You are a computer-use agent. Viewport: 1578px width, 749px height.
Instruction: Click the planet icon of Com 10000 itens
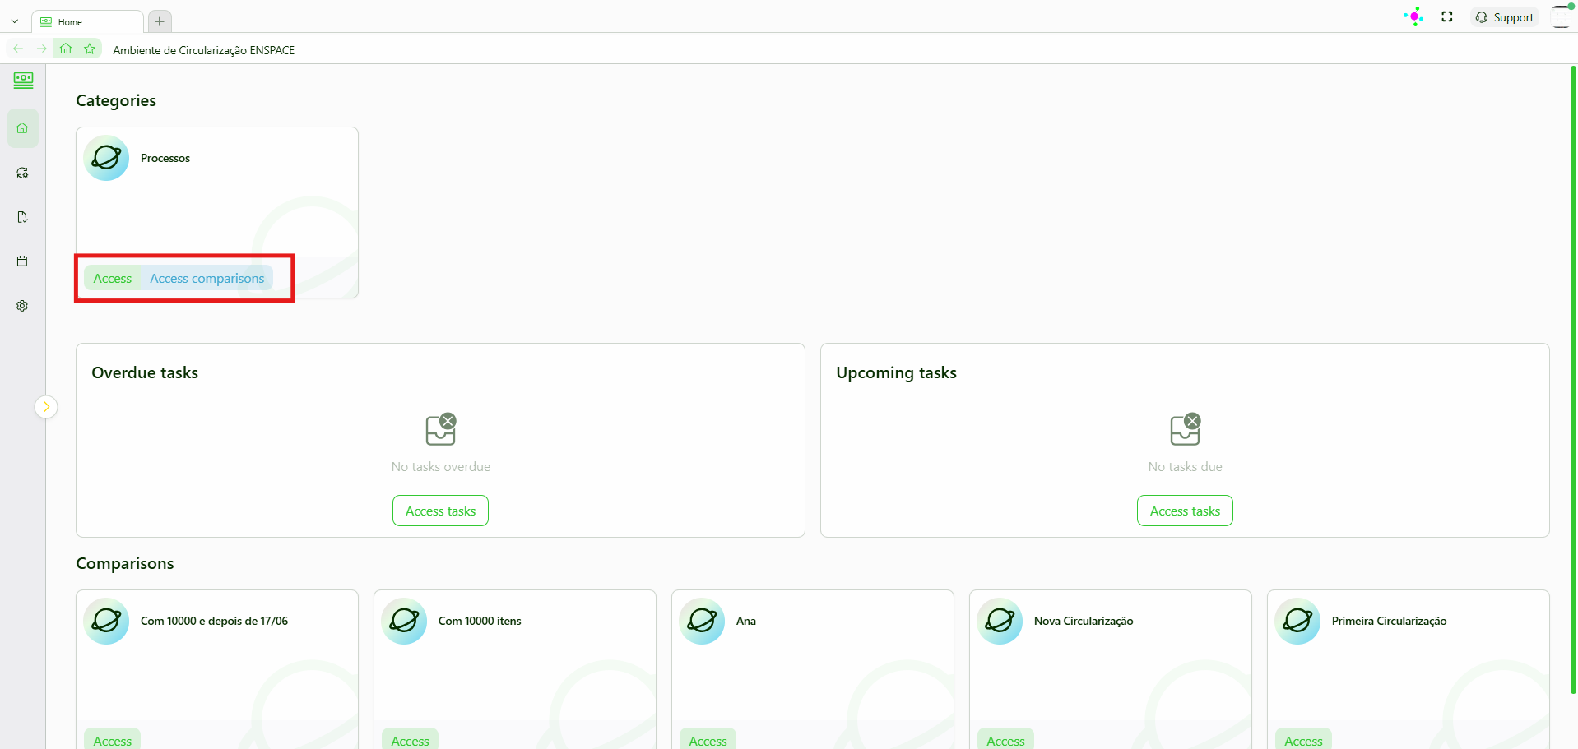coord(404,621)
